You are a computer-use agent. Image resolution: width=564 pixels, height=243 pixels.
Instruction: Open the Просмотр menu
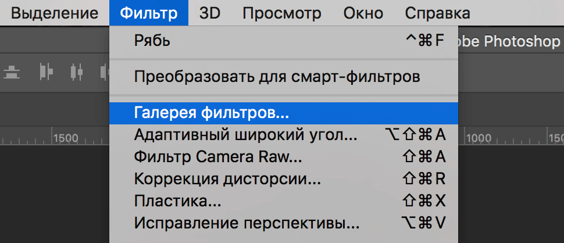pos(281,13)
